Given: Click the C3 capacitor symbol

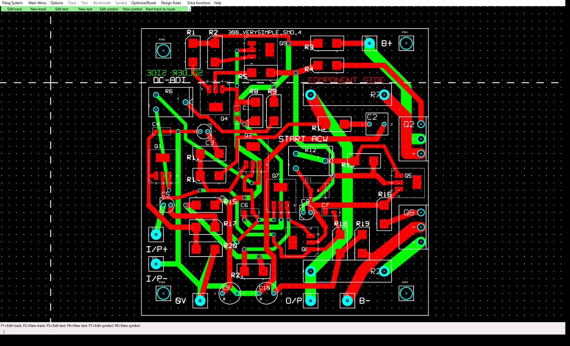Looking at the screenshot, I should coord(204,131).
